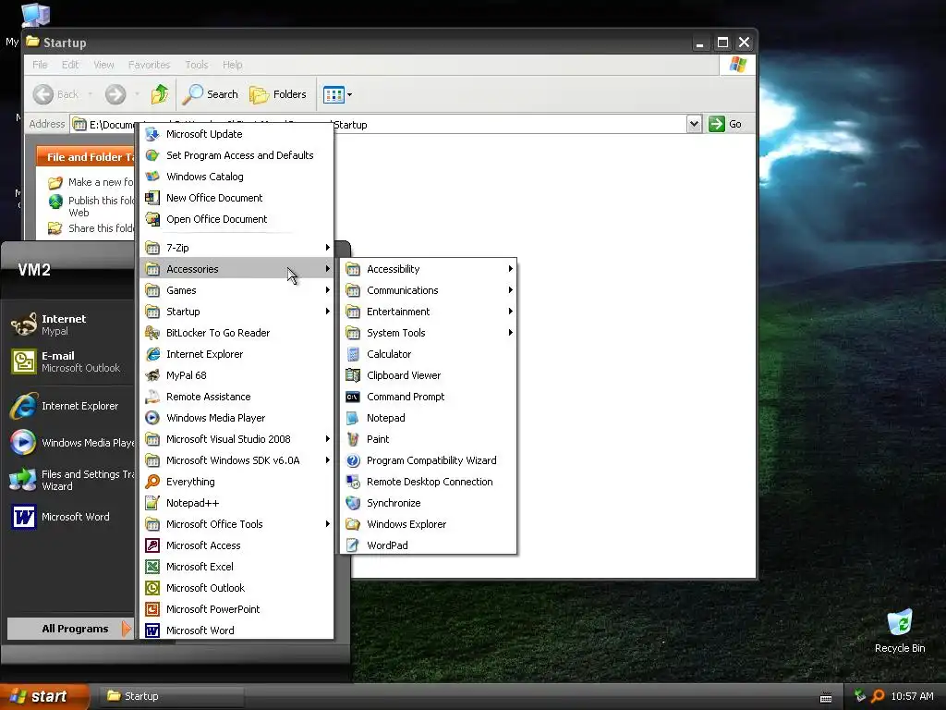Image resolution: width=946 pixels, height=710 pixels.
Task: Launch Clipboard Viewer
Action: 428,375
